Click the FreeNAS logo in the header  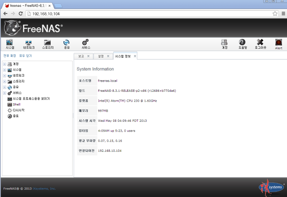[34, 28]
